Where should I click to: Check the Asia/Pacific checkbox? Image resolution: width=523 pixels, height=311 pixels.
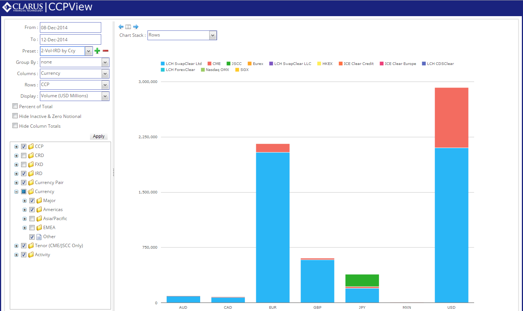(x=32, y=219)
